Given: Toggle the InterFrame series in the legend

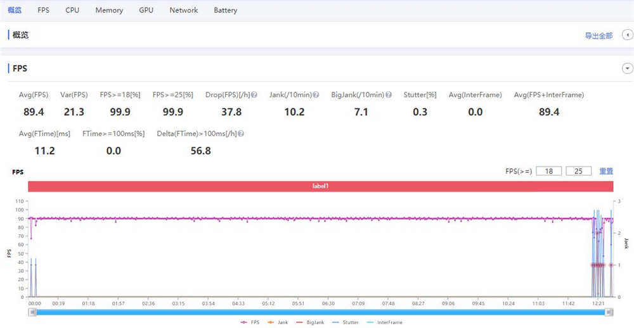Looking at the screenshot, I should [x=384, y=322].
